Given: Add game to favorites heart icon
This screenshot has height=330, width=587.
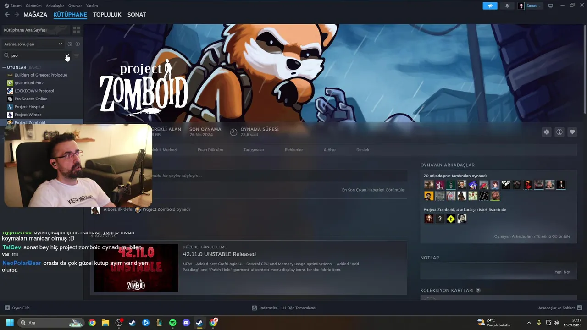Looking at the screenshot, I should 572,132.
